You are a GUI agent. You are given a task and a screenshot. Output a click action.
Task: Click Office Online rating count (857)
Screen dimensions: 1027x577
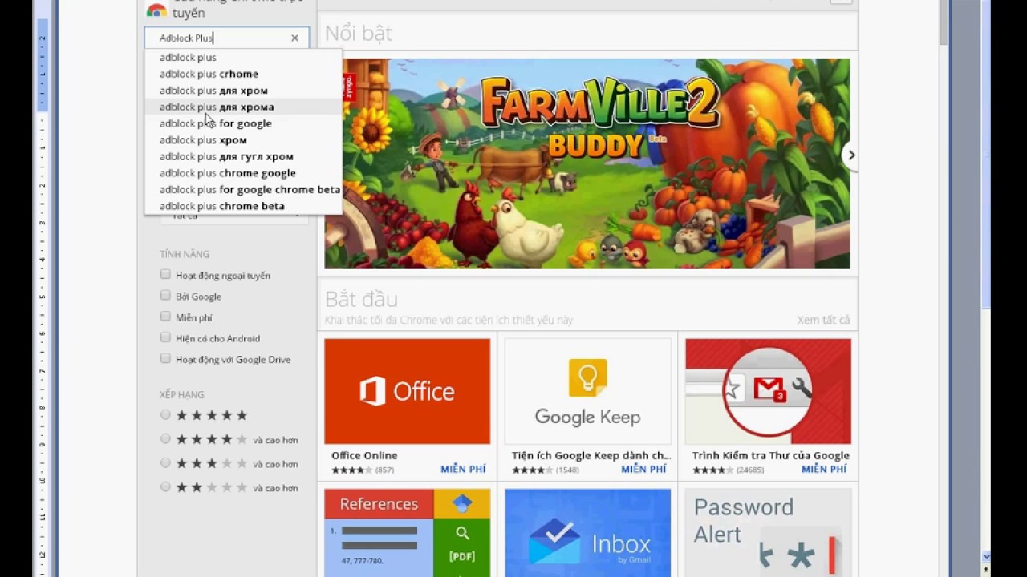point(384,470)
